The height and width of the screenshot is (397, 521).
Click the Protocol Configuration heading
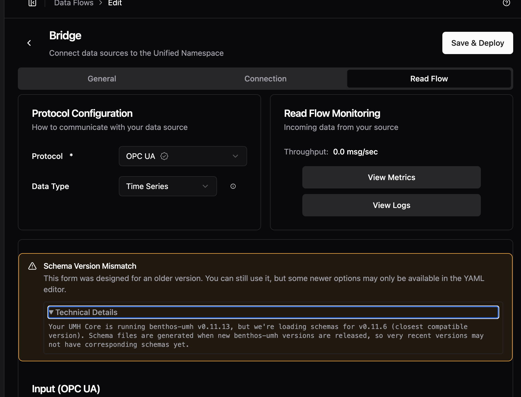82,113
